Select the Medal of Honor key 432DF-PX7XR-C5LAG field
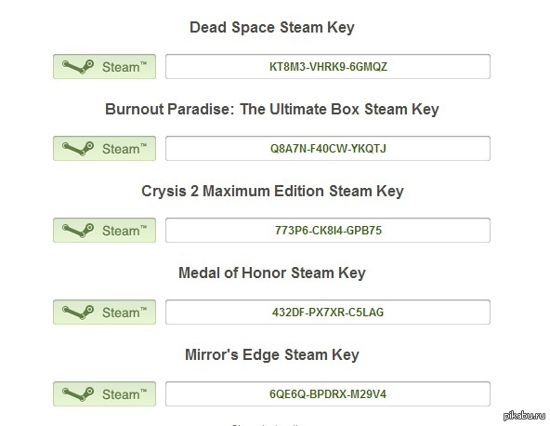This screenshot has height=426, width=550. point(328,312)
